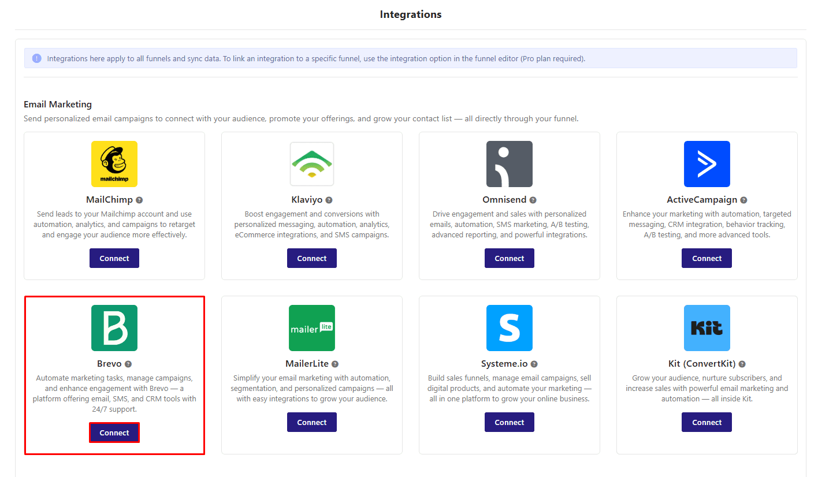Click the Omnisend logo icon
The image size is (818, 477).
pyautogui.click(x=509, y=164)
